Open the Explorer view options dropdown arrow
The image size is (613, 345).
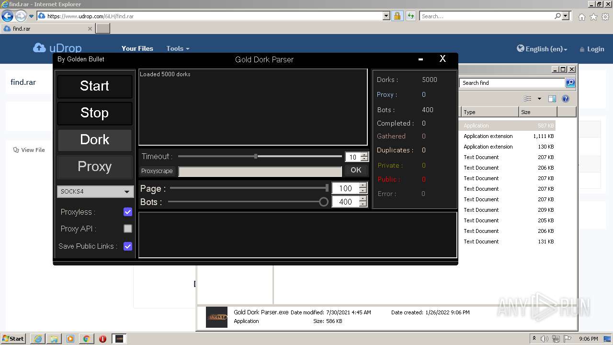[x=539, y=99]
